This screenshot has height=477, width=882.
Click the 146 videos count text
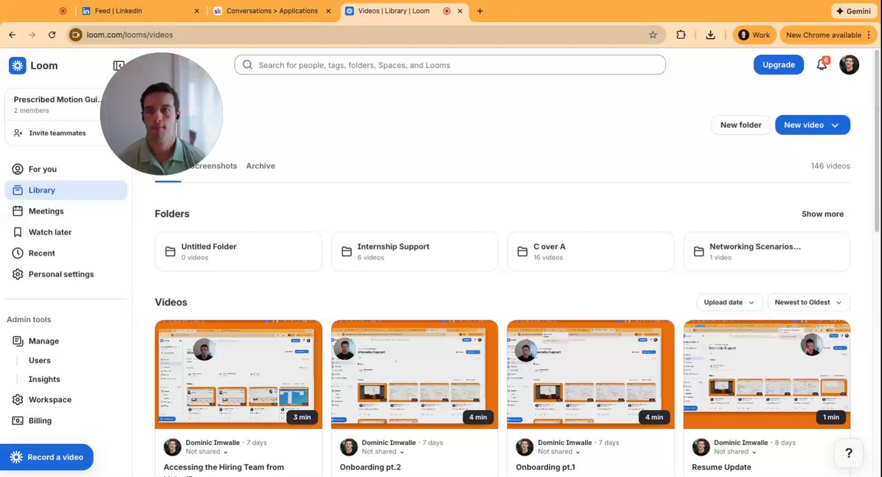pyautogui.click(x=830, y=166)
